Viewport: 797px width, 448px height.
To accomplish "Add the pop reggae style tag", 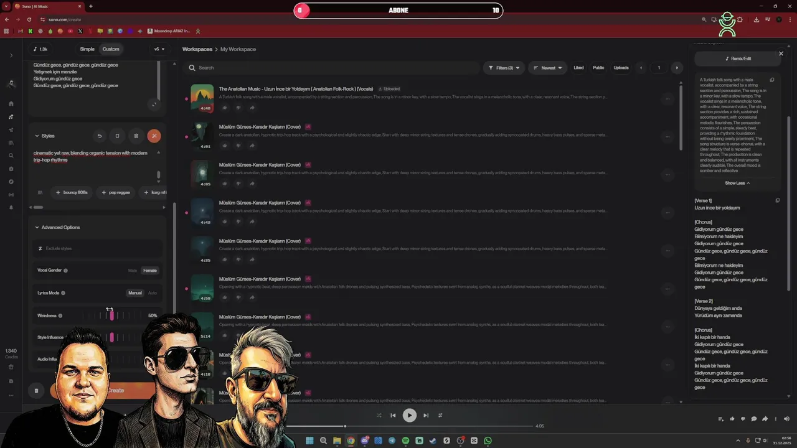I will click(116, 192).
